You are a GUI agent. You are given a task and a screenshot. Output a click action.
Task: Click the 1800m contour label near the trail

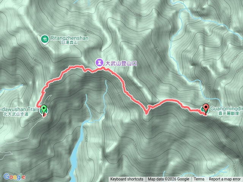[x=134, y=85]
